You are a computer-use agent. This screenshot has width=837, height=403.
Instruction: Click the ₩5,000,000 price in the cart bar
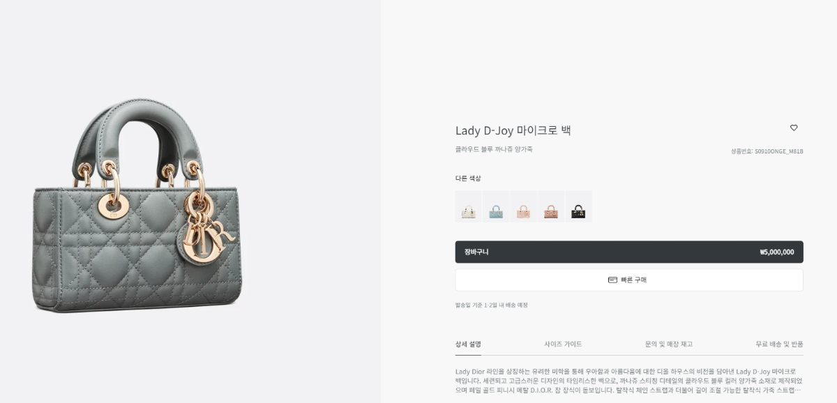pos(777,252)
